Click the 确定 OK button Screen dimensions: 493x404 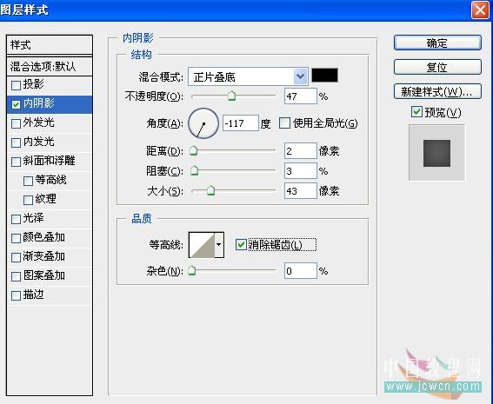coord(437,43)
